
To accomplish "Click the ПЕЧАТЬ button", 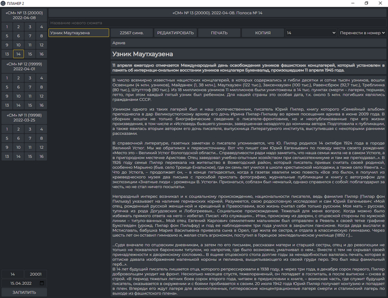I will [219, 33].
